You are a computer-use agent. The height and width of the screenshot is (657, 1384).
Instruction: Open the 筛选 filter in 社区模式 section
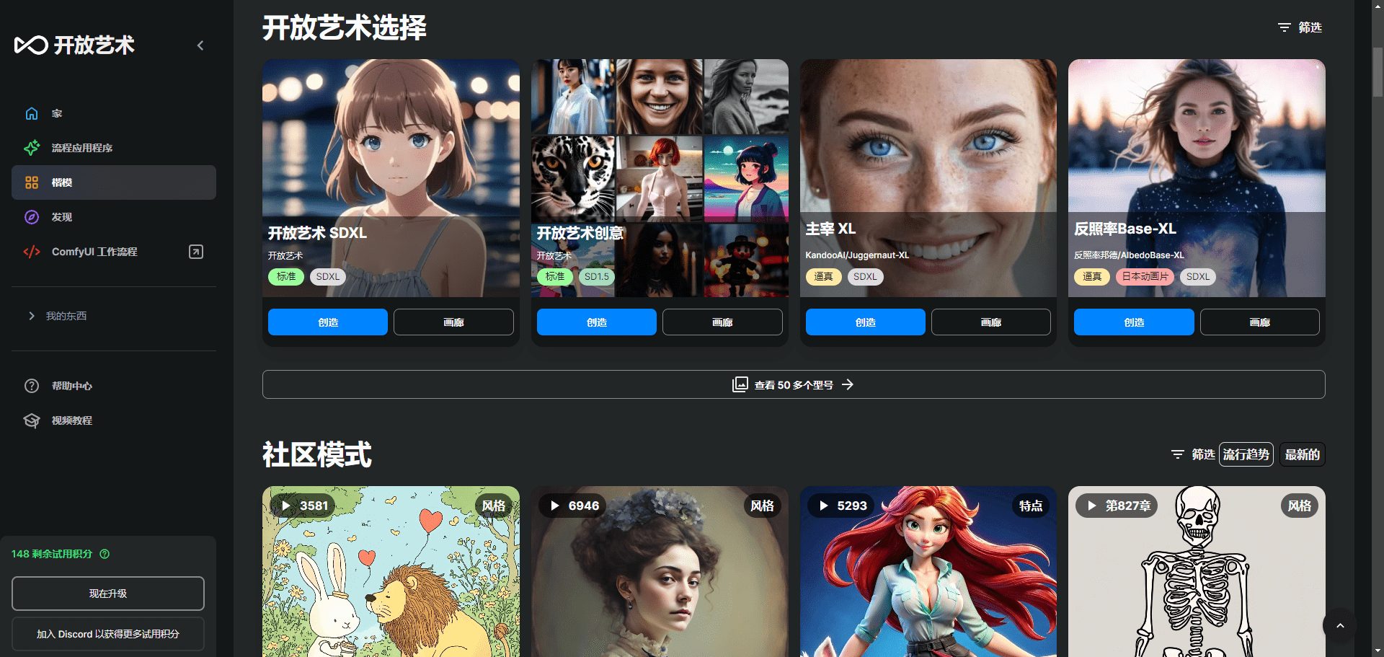(x=1194, y=454)
